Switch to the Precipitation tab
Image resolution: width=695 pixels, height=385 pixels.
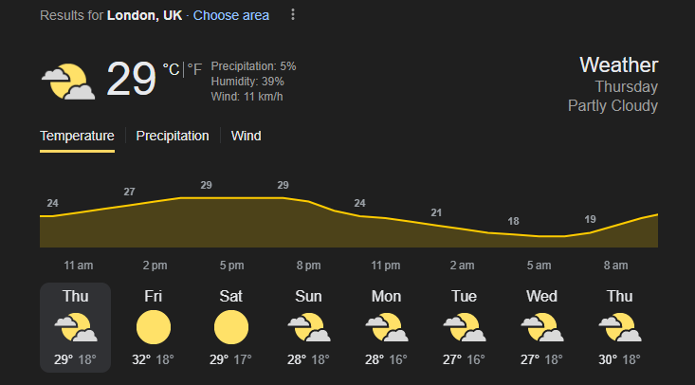coord(173,136)
